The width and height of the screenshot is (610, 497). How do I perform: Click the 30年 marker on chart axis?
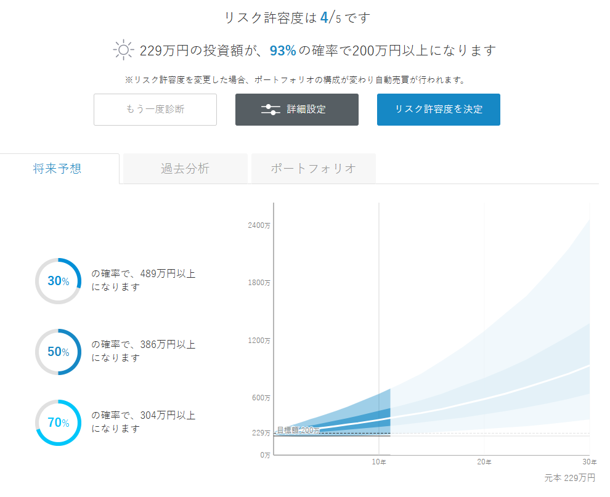click(x=590, y=462)
